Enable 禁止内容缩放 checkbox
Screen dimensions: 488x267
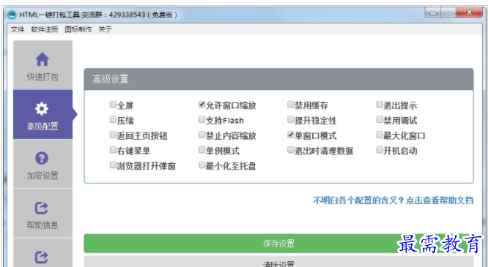[202, 135]
